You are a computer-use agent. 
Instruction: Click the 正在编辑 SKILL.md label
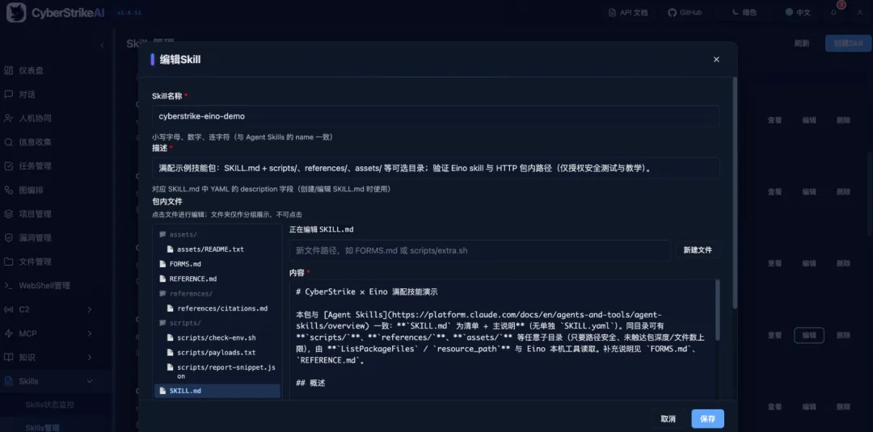(x=321, y=229)
